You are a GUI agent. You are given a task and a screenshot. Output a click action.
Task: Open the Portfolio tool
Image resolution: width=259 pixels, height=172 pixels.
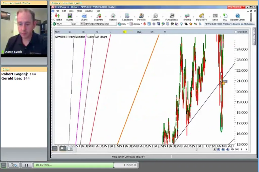[141, 17]
